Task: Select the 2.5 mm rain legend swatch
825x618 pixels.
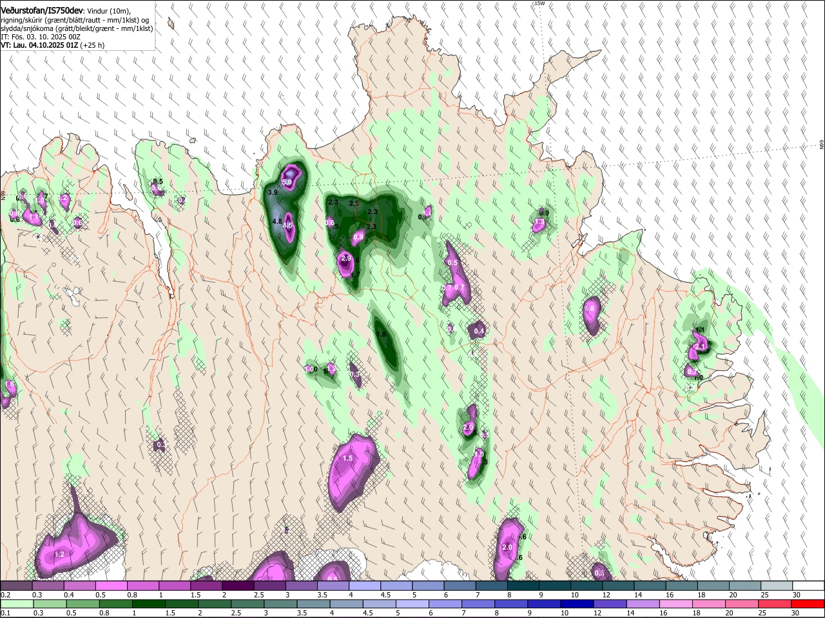Action: (247, 604)
